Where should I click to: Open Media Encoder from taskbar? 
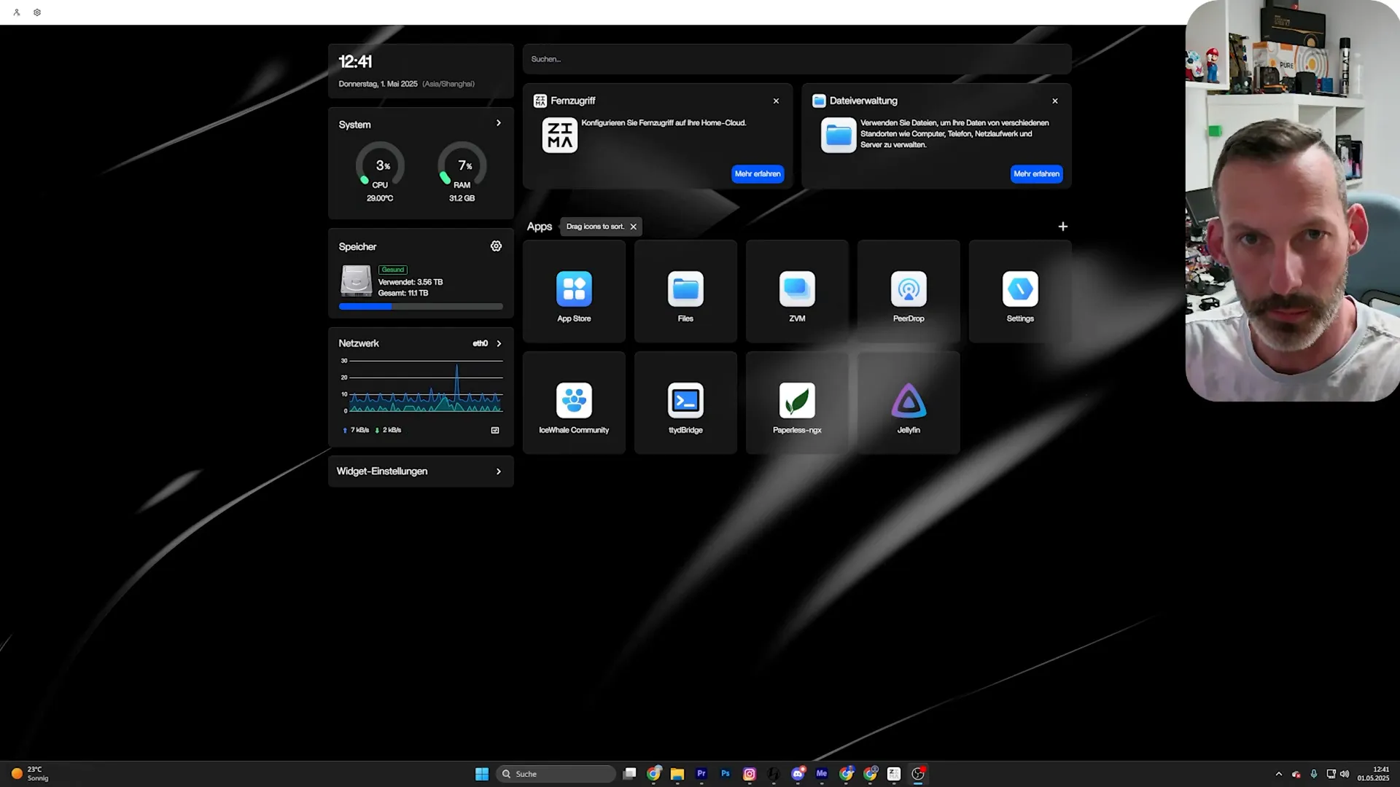coord(822,774)
